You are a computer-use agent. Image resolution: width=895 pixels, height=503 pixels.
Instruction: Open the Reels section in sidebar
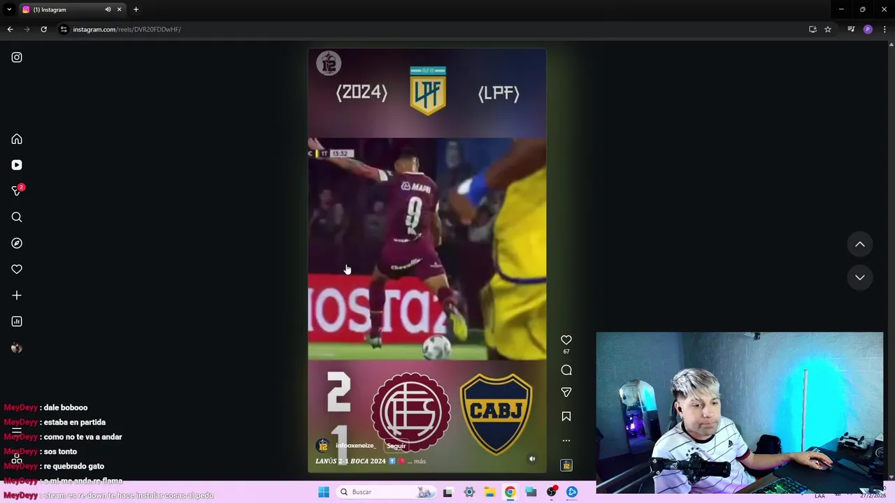17,165
